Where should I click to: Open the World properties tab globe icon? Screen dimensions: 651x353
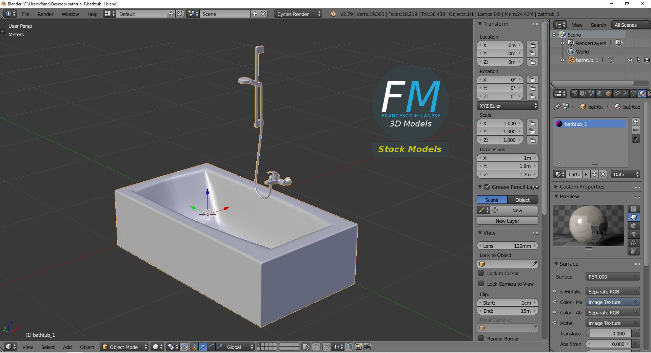[x=599, y=94]
